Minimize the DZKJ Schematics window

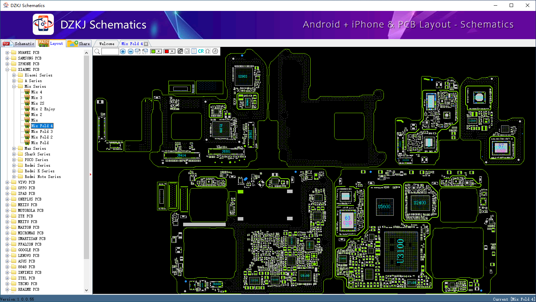point(496,5)
